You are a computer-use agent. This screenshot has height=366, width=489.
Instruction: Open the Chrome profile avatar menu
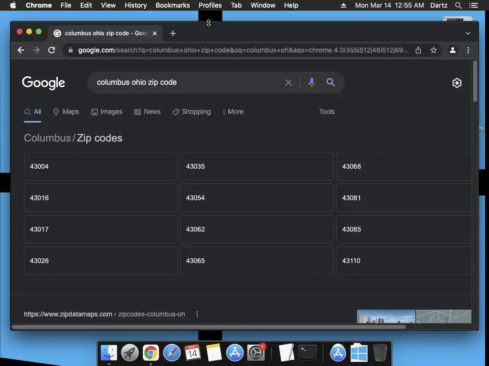tap(453, 50)
